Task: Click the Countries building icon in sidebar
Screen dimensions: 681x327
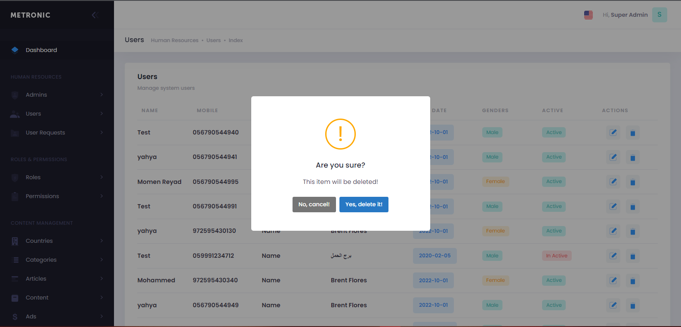Action: click(15, 241)
